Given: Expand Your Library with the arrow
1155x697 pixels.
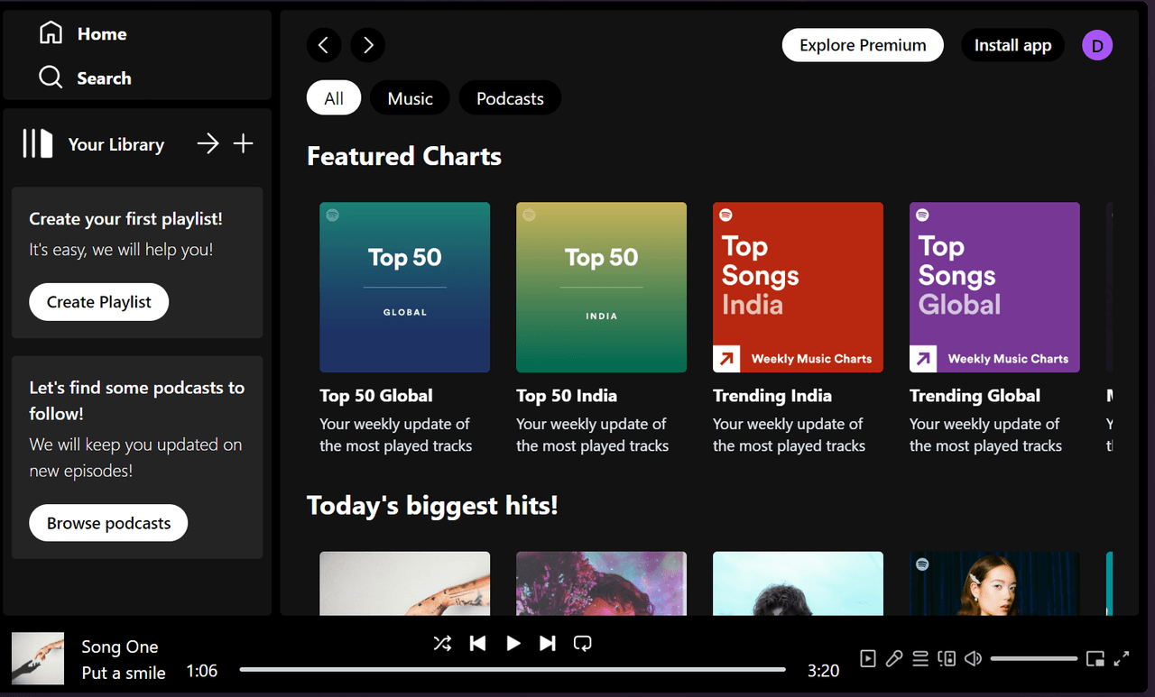Looking at the screenshot, I should coord(208,143).
